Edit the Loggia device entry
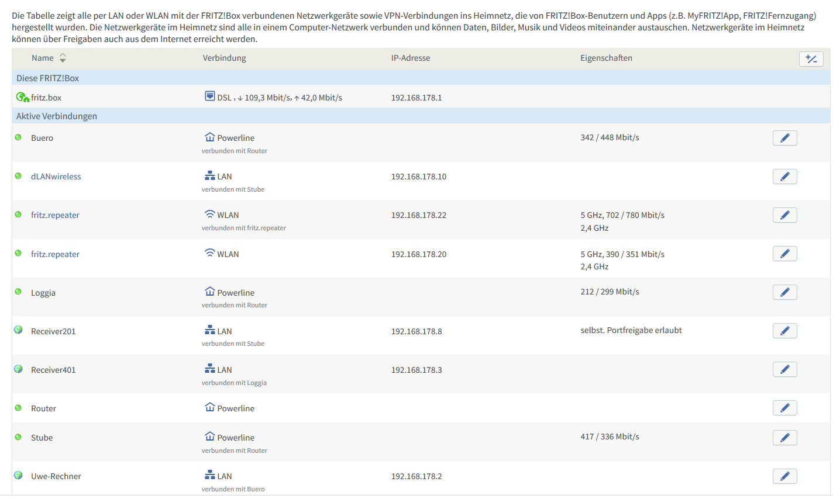Screen dimensions: 833x499 tap(784, 292)
